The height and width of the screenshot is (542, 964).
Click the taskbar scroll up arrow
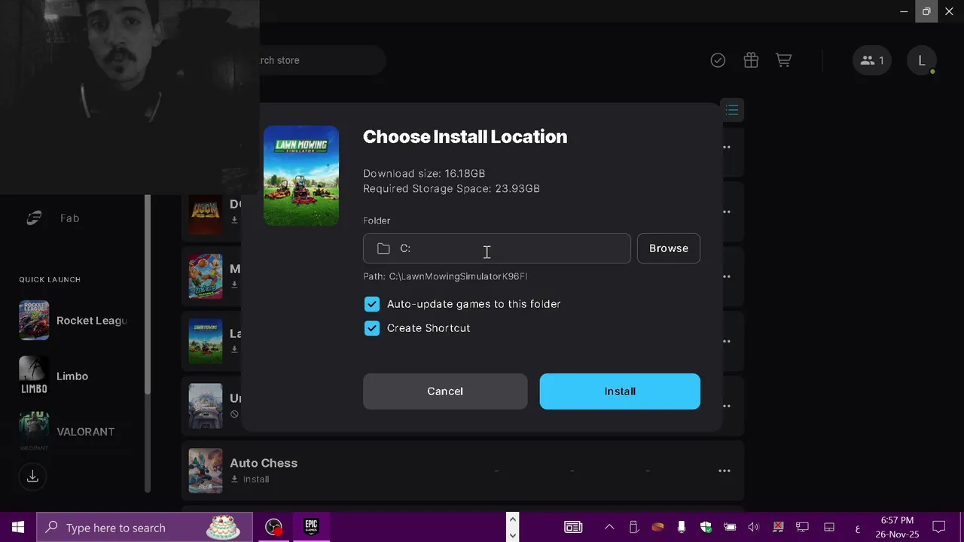coord(513,519)
